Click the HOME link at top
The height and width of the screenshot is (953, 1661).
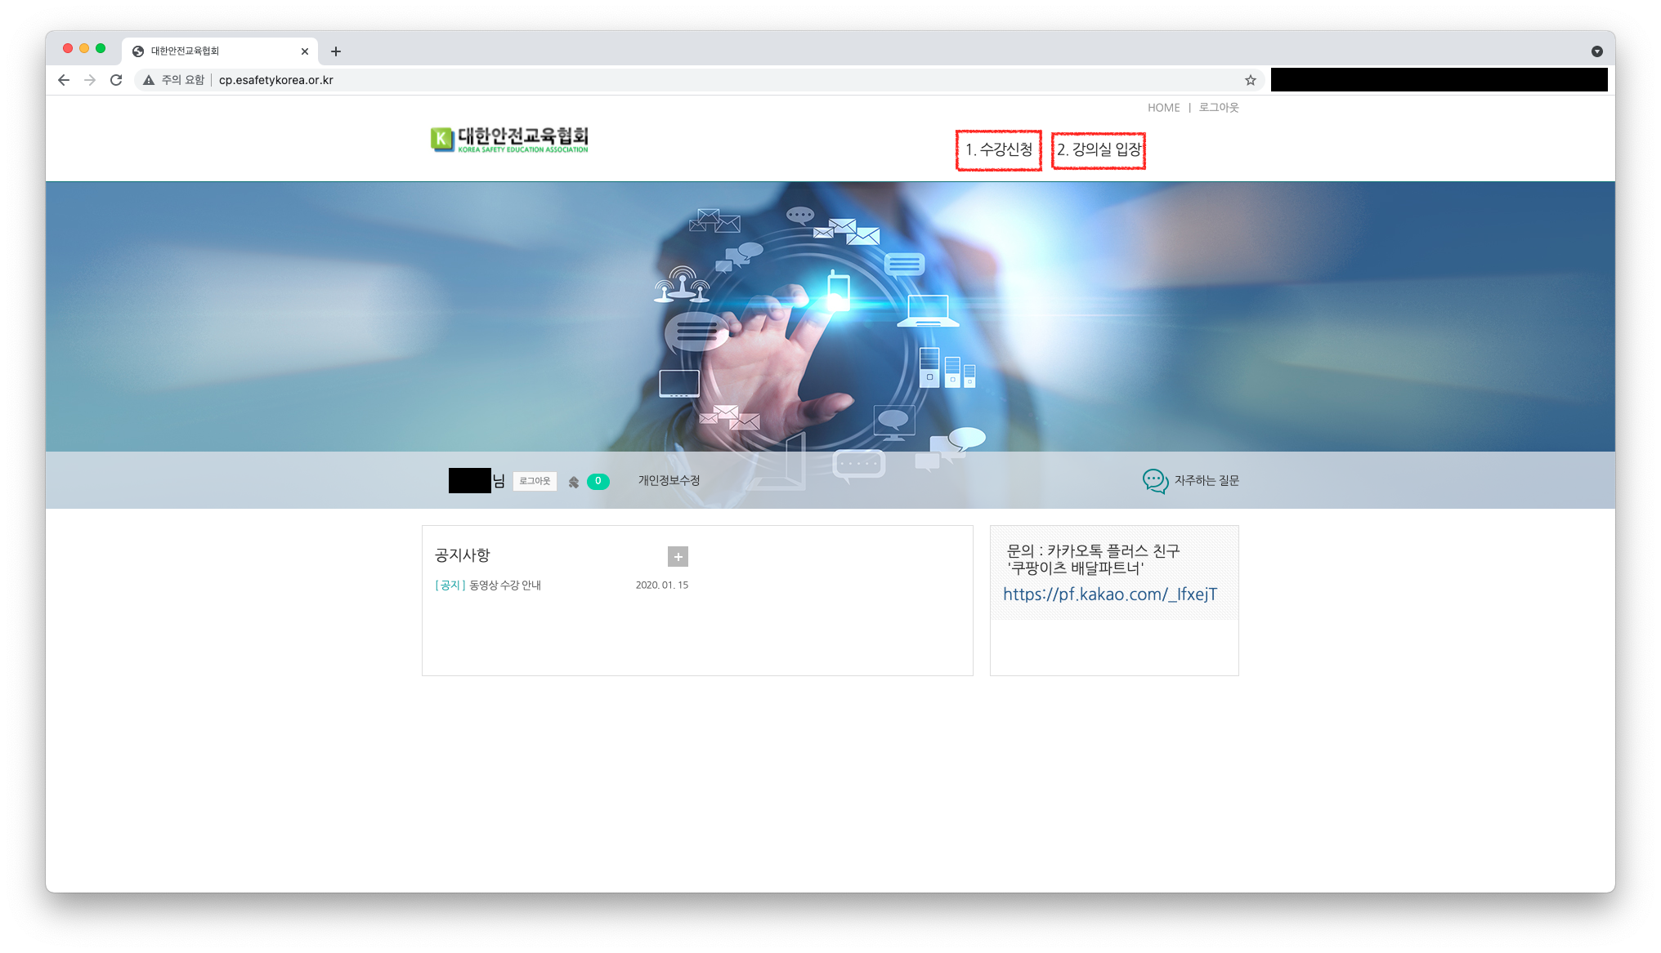1163,108
